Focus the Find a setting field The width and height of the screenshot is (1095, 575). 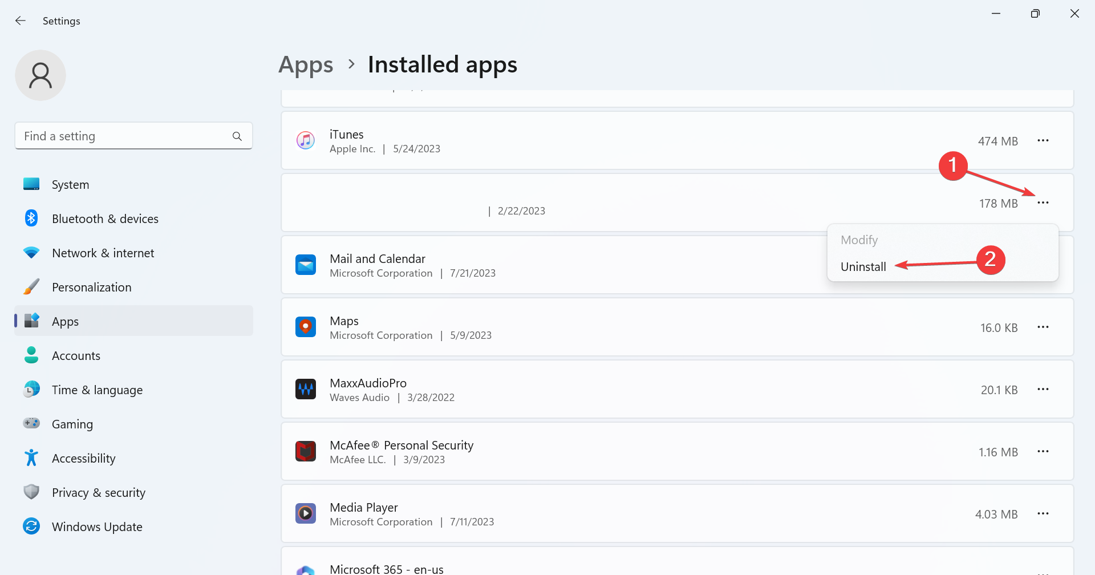point(133,136)
